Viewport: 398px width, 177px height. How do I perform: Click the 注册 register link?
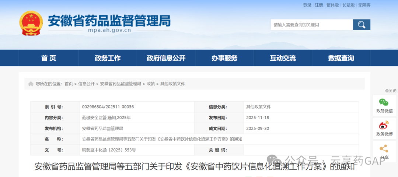pyautogui.click(x=319, y=5)
